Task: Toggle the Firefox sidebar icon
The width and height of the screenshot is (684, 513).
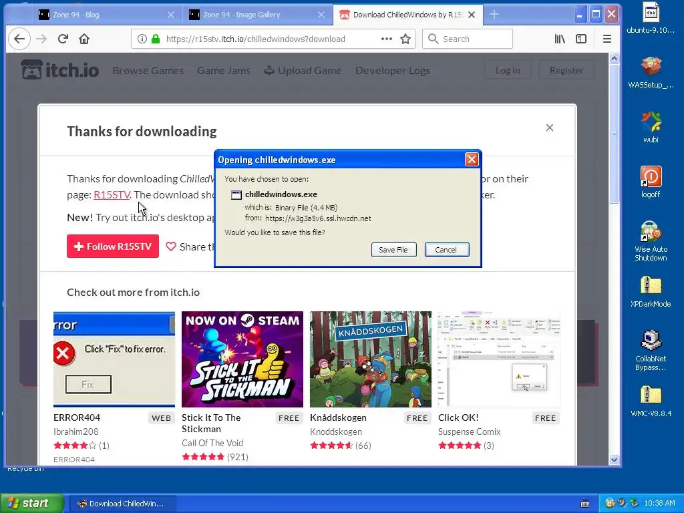Action: [581, 39]
